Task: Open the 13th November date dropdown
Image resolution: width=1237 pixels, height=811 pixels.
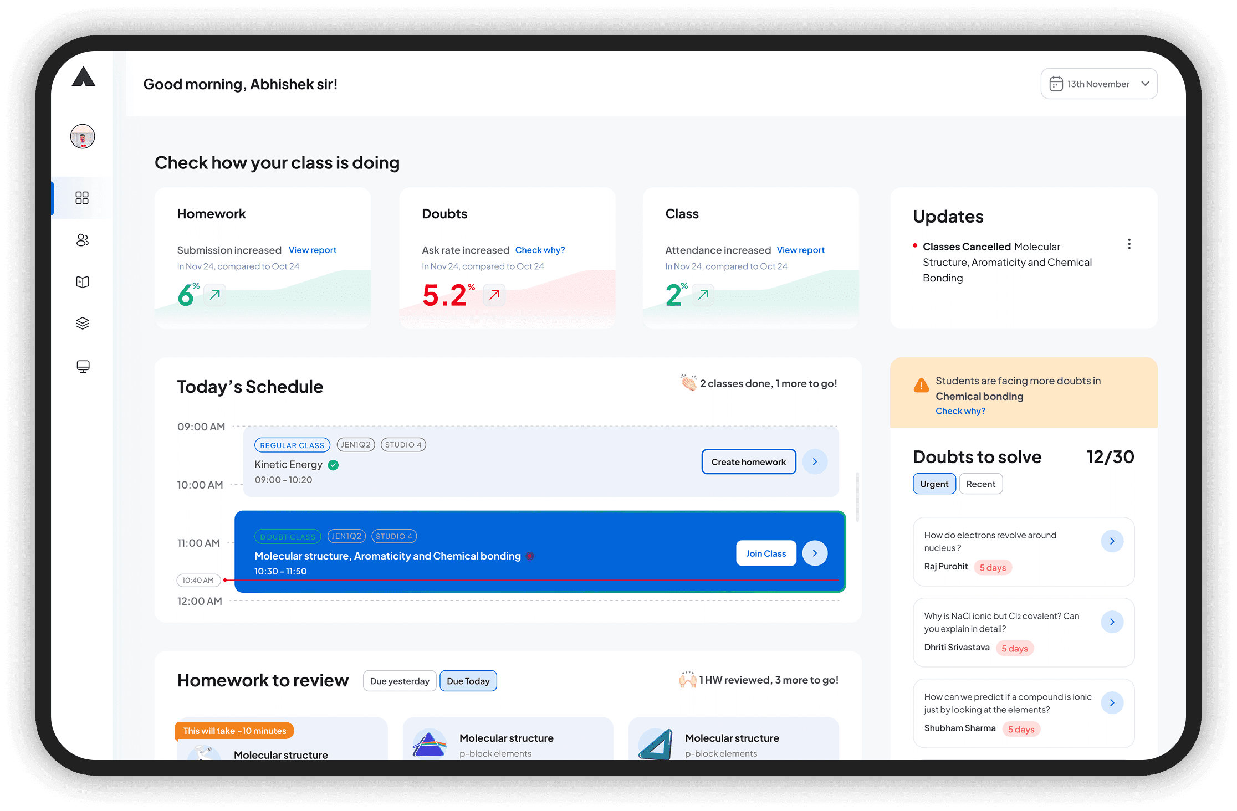Action: 1098,84
